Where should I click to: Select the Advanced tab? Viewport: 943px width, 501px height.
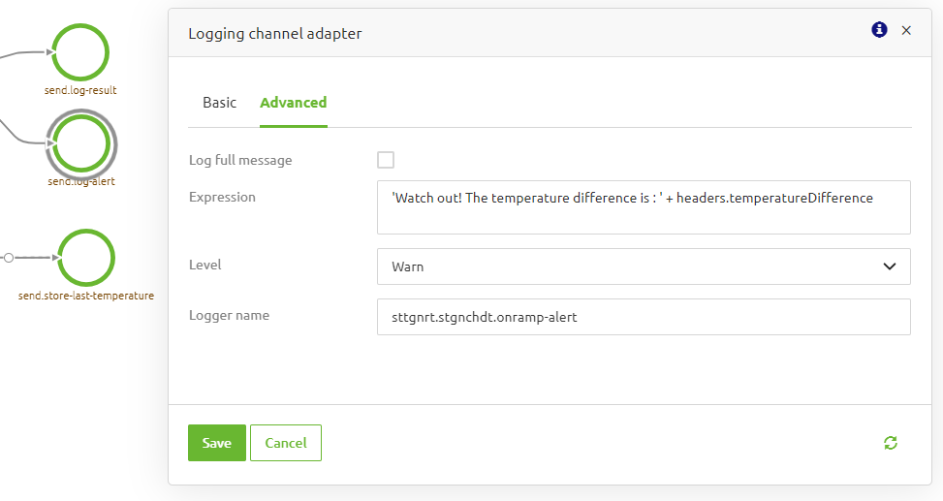(294, 103)
